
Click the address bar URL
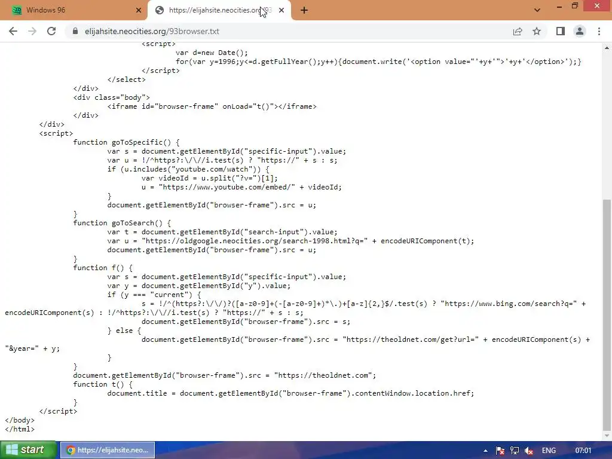[152, 31]
